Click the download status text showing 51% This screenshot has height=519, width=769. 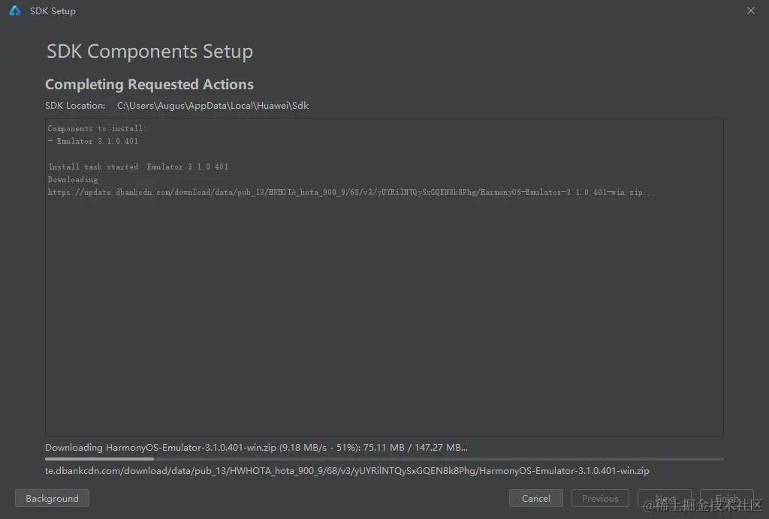pyautogui.click(x=257, y=448)
